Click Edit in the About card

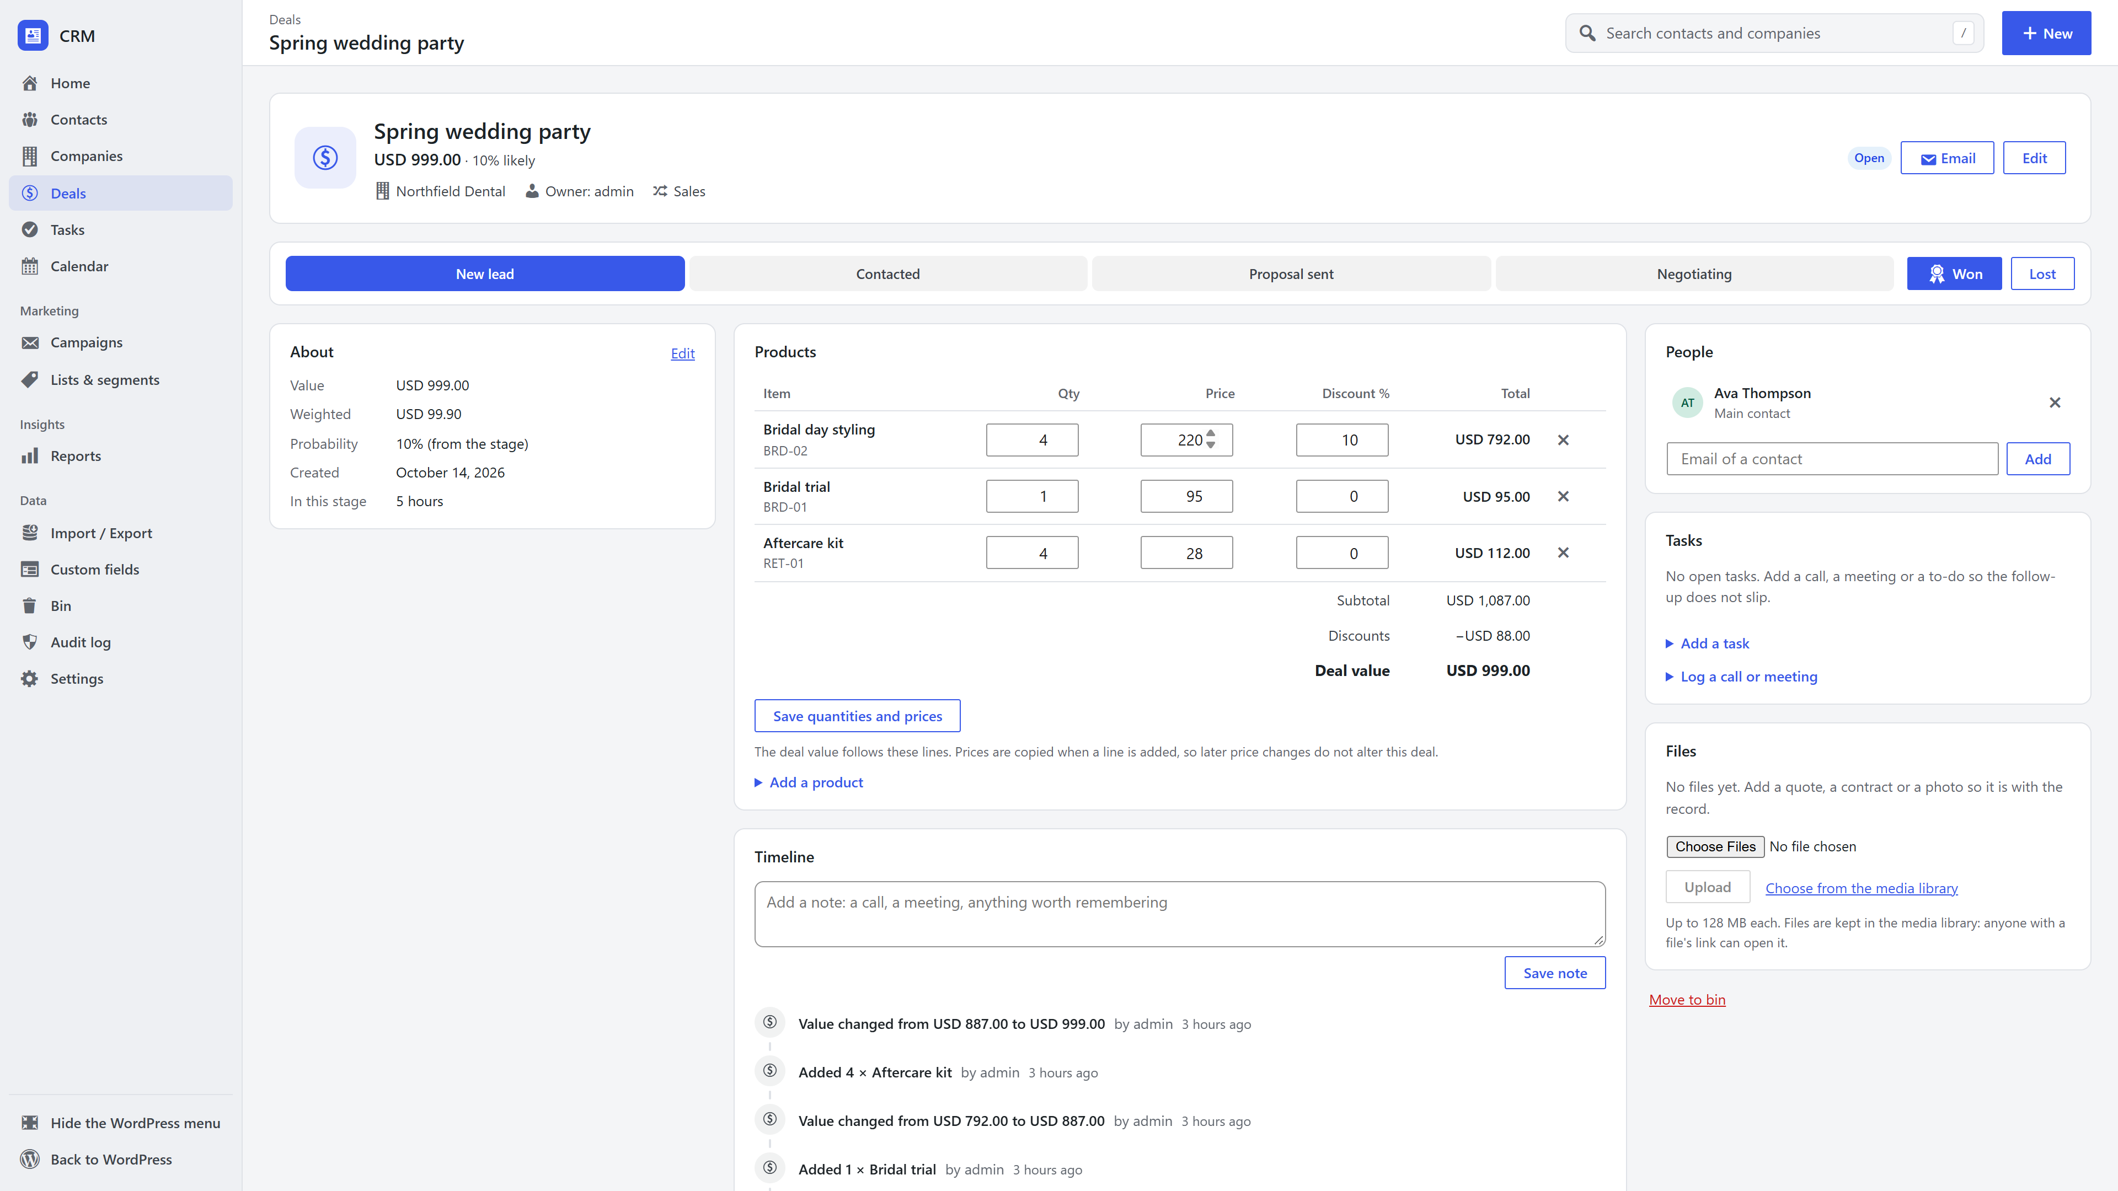pos(682,353)
